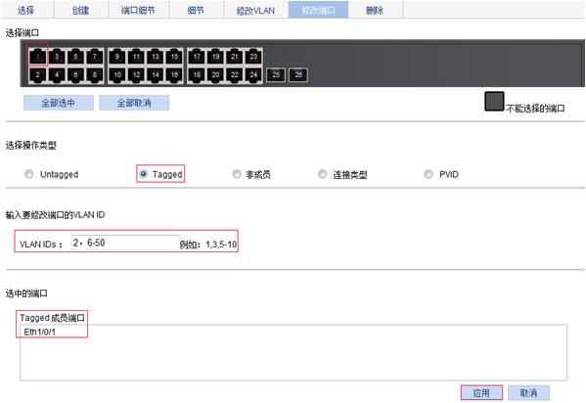Select port 24 icon
This screenshot has width=586, height=403.
253,74
